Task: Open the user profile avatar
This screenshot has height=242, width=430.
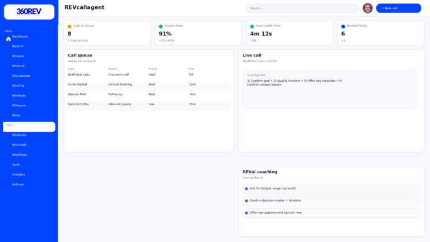Action: [367, 8]
